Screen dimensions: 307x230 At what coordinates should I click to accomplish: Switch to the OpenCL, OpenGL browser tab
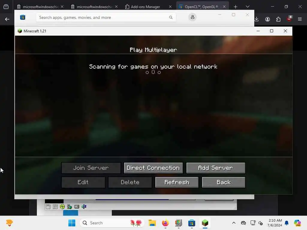coord(201,7)
